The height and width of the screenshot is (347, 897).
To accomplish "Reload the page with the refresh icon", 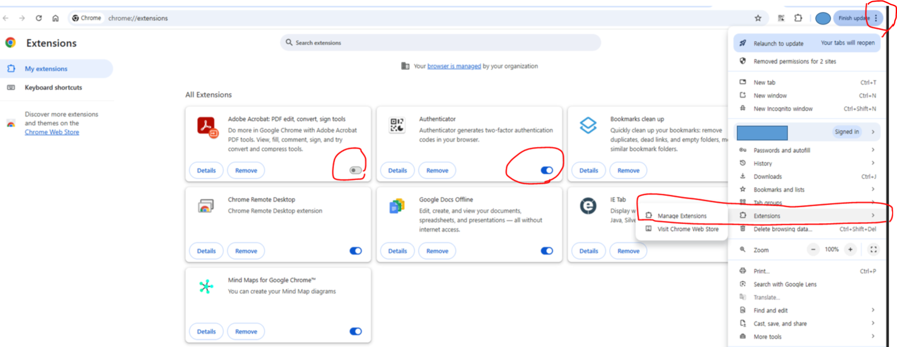I will pyautogui.click(x=39, y=18).
